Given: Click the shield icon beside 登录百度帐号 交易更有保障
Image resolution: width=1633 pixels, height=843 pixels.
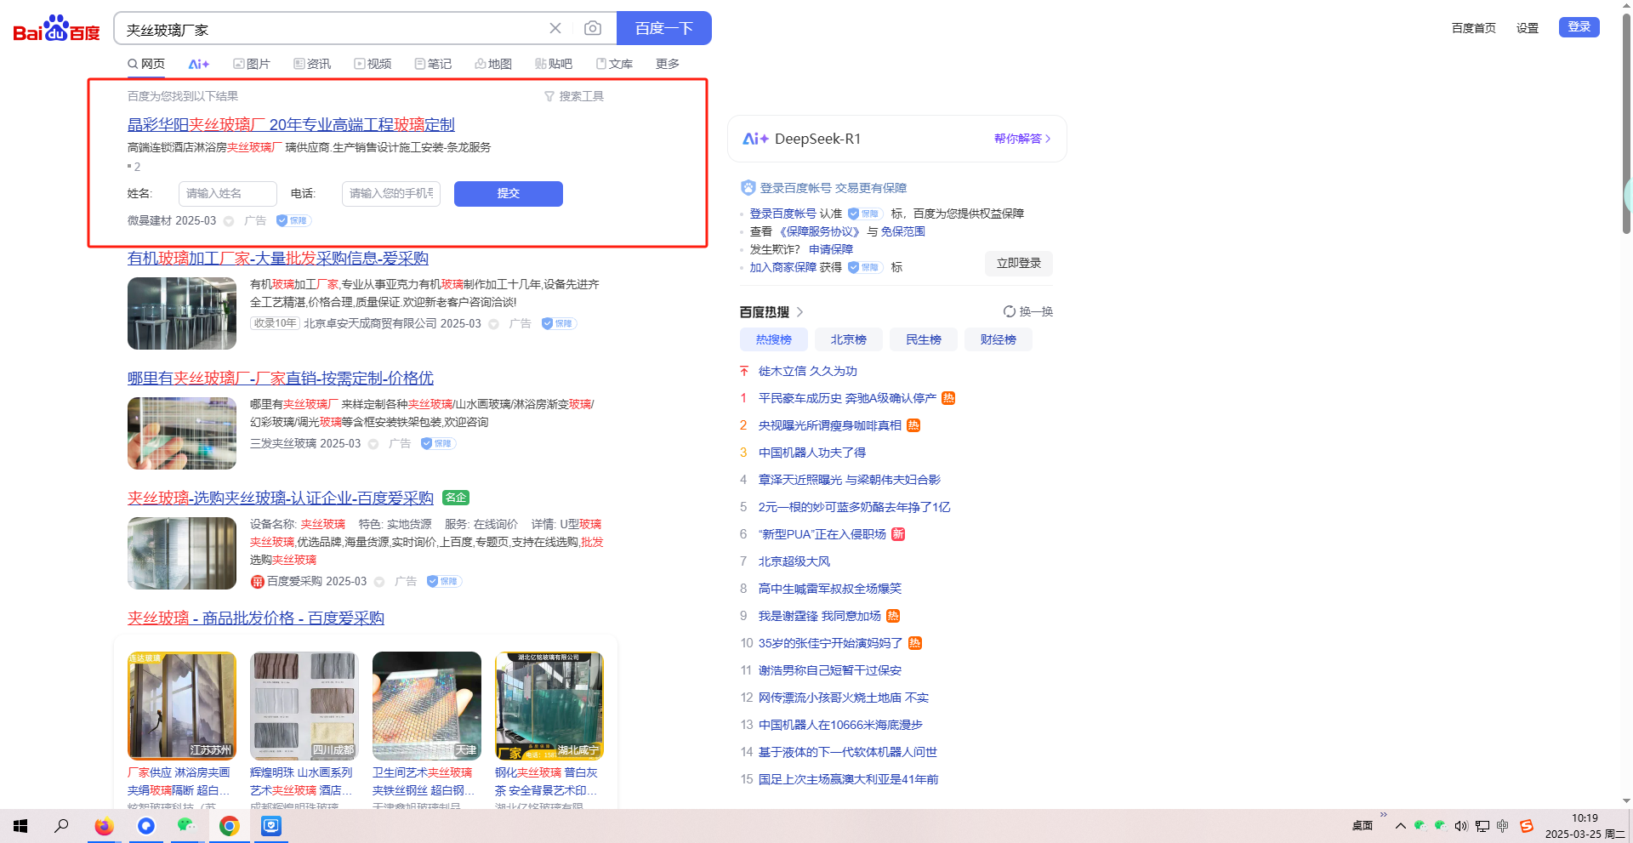Looking at the screenshot, I should click(x=748, y=188).
